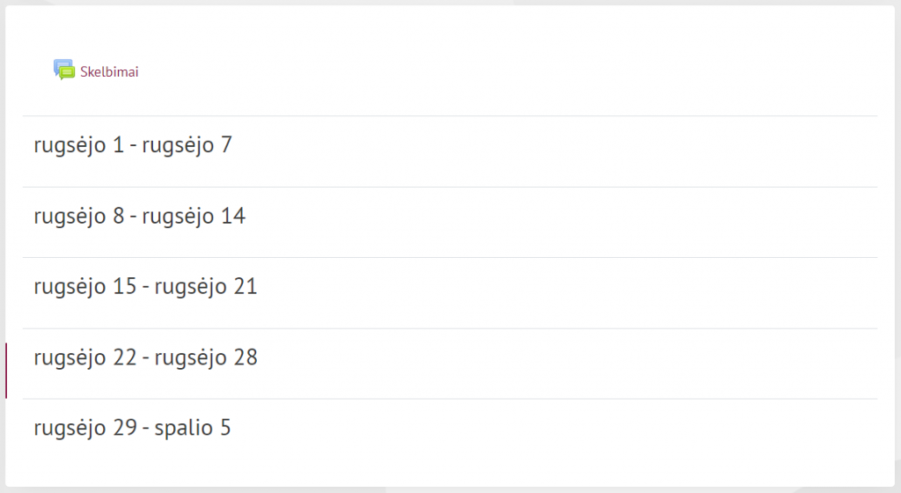
Task: Go to the rugsėjo 15 - rugsėjo 21 section
Action: coord(145,287)
